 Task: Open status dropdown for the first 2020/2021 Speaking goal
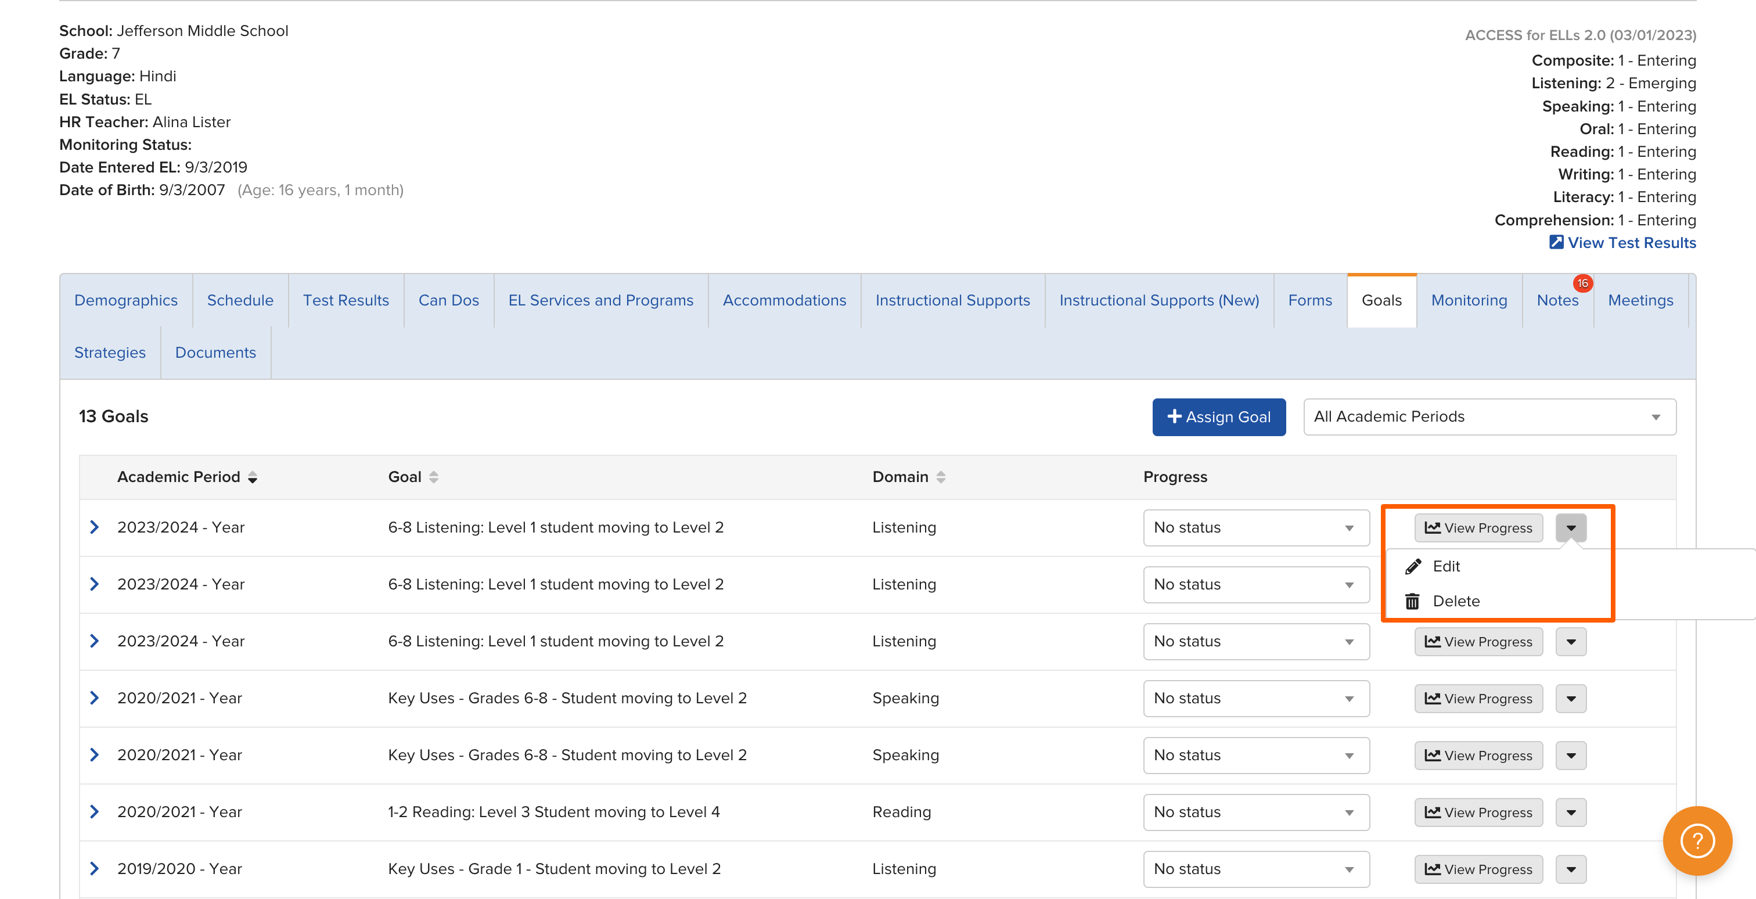(1257, 699)
